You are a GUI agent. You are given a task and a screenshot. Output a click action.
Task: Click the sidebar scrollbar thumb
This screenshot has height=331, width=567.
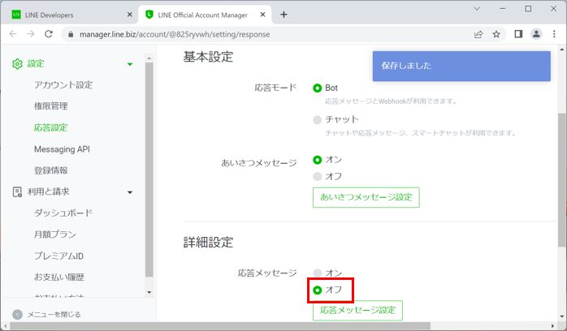click(149, 170)
